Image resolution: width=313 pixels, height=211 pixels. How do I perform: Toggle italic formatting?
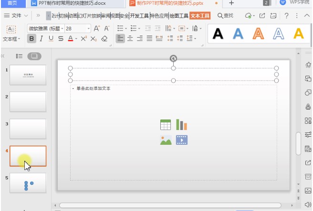pyautogui.click(x=42, y=39)
